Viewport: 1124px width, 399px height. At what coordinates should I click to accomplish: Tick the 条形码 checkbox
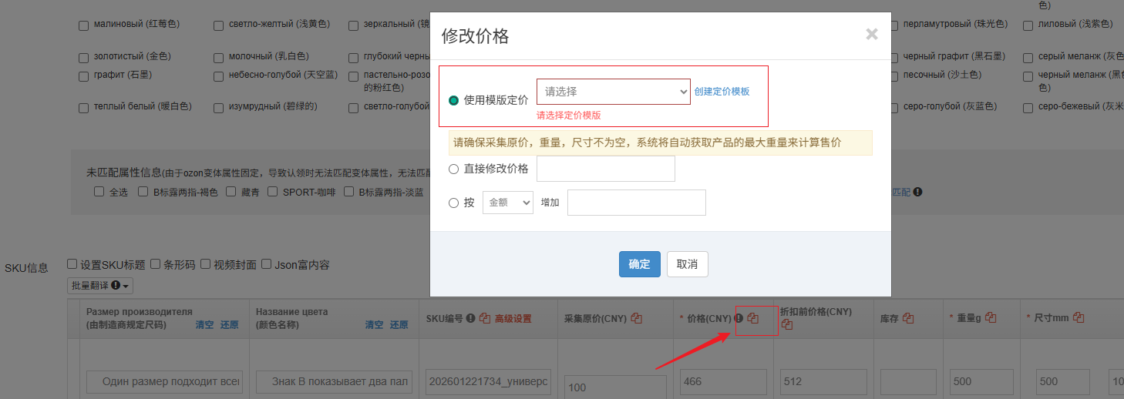pos(156,264)
